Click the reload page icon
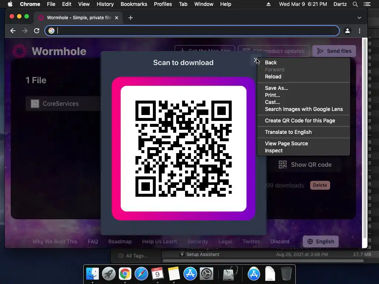This screenshot has height=284, width=379. pos(37,31)
